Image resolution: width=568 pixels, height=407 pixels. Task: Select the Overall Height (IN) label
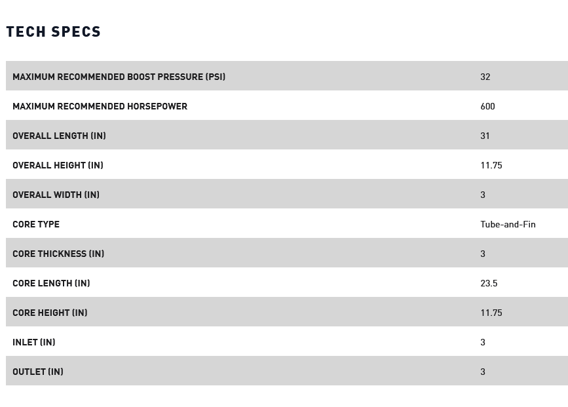pyautogui.click(x=58, y=165)
